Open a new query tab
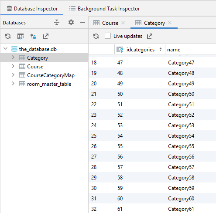 tap(21, 36)
